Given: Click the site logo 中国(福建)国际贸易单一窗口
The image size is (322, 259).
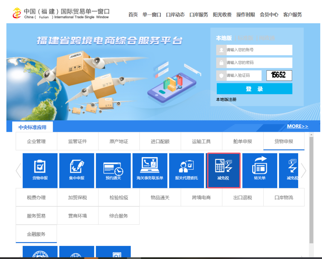Looking at the screenshot, I should 61,14.
